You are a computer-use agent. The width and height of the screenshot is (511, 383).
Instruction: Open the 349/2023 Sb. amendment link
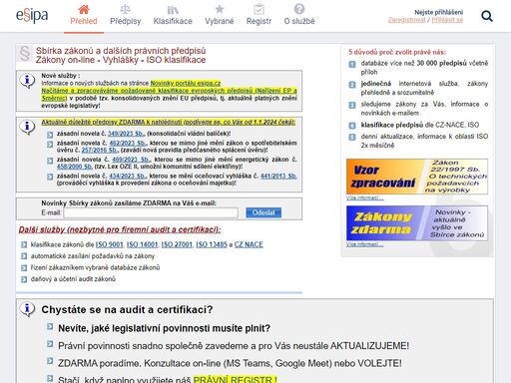click(127, 134)
